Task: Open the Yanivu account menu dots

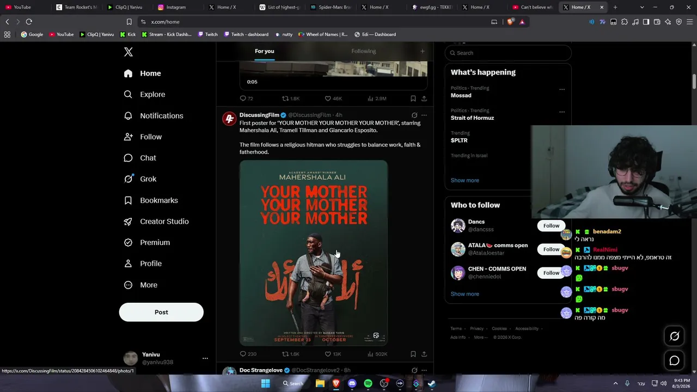Action: click(x=205, y=358)
